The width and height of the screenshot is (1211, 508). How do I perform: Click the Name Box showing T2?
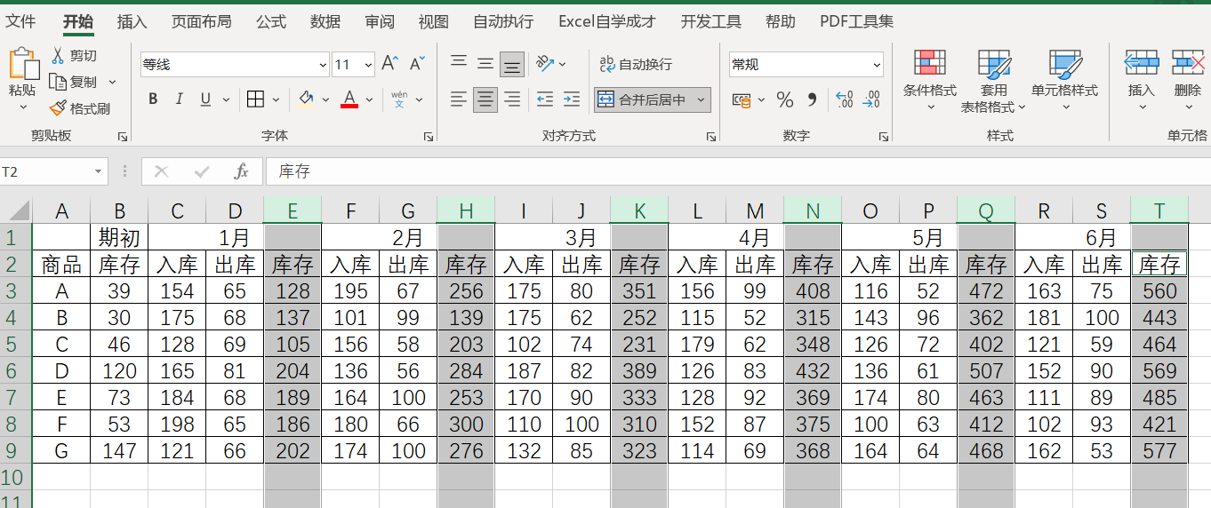[44, 171]
